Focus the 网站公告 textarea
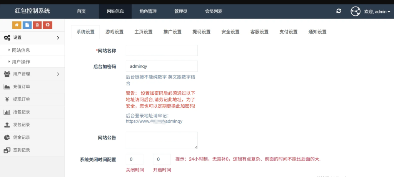Screen dimensions: 394x177 coord(162,141)
